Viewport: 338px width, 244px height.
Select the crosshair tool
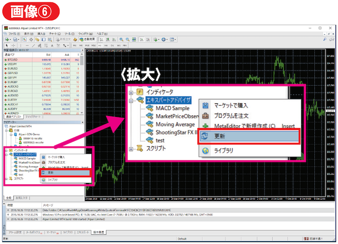pos(13,45)
